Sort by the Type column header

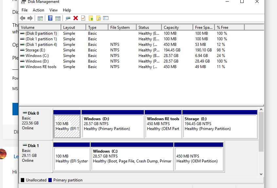coord(97,28)
